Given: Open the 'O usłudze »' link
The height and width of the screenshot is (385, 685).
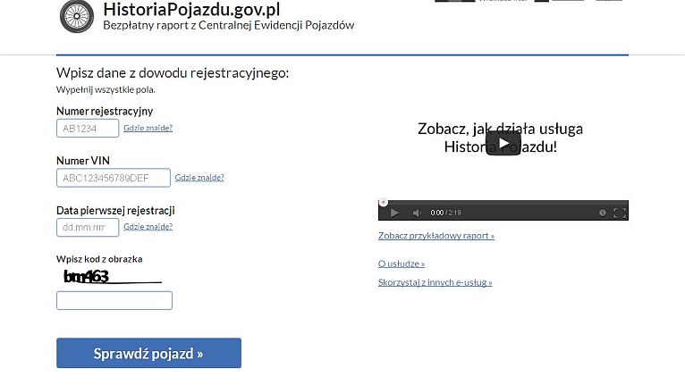Looking at the screenshot, I should click(x=401, y=264).
